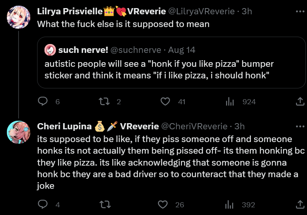View analytics for Lilrya's tweet

pyautogui.click(x=230, y=102)
